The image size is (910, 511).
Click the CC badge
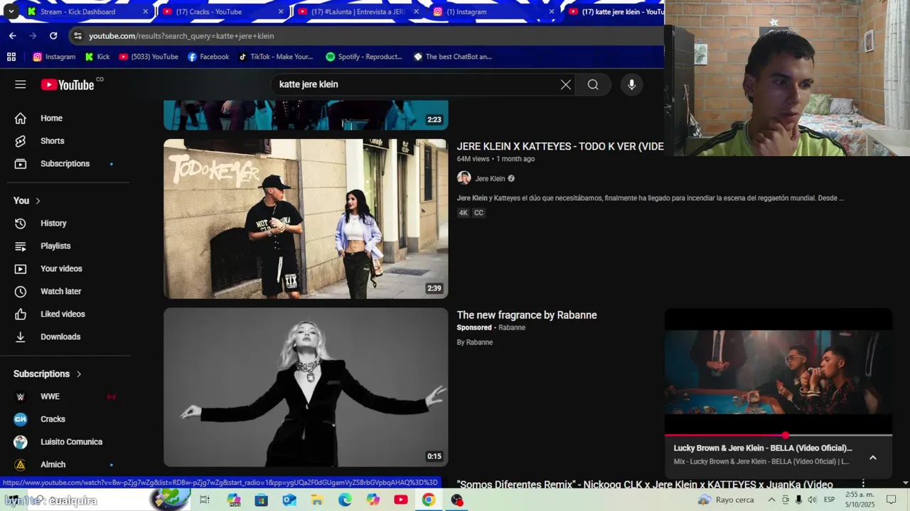click(478, 213)
